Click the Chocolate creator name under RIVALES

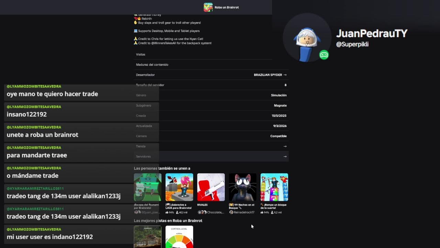(x=216, y=213)
